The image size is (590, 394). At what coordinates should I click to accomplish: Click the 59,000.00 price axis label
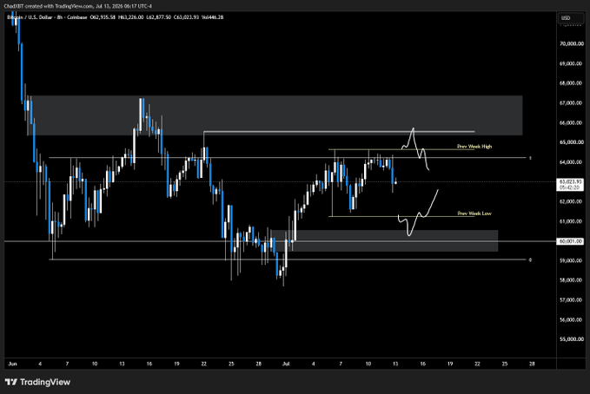[x=571, y=260]
